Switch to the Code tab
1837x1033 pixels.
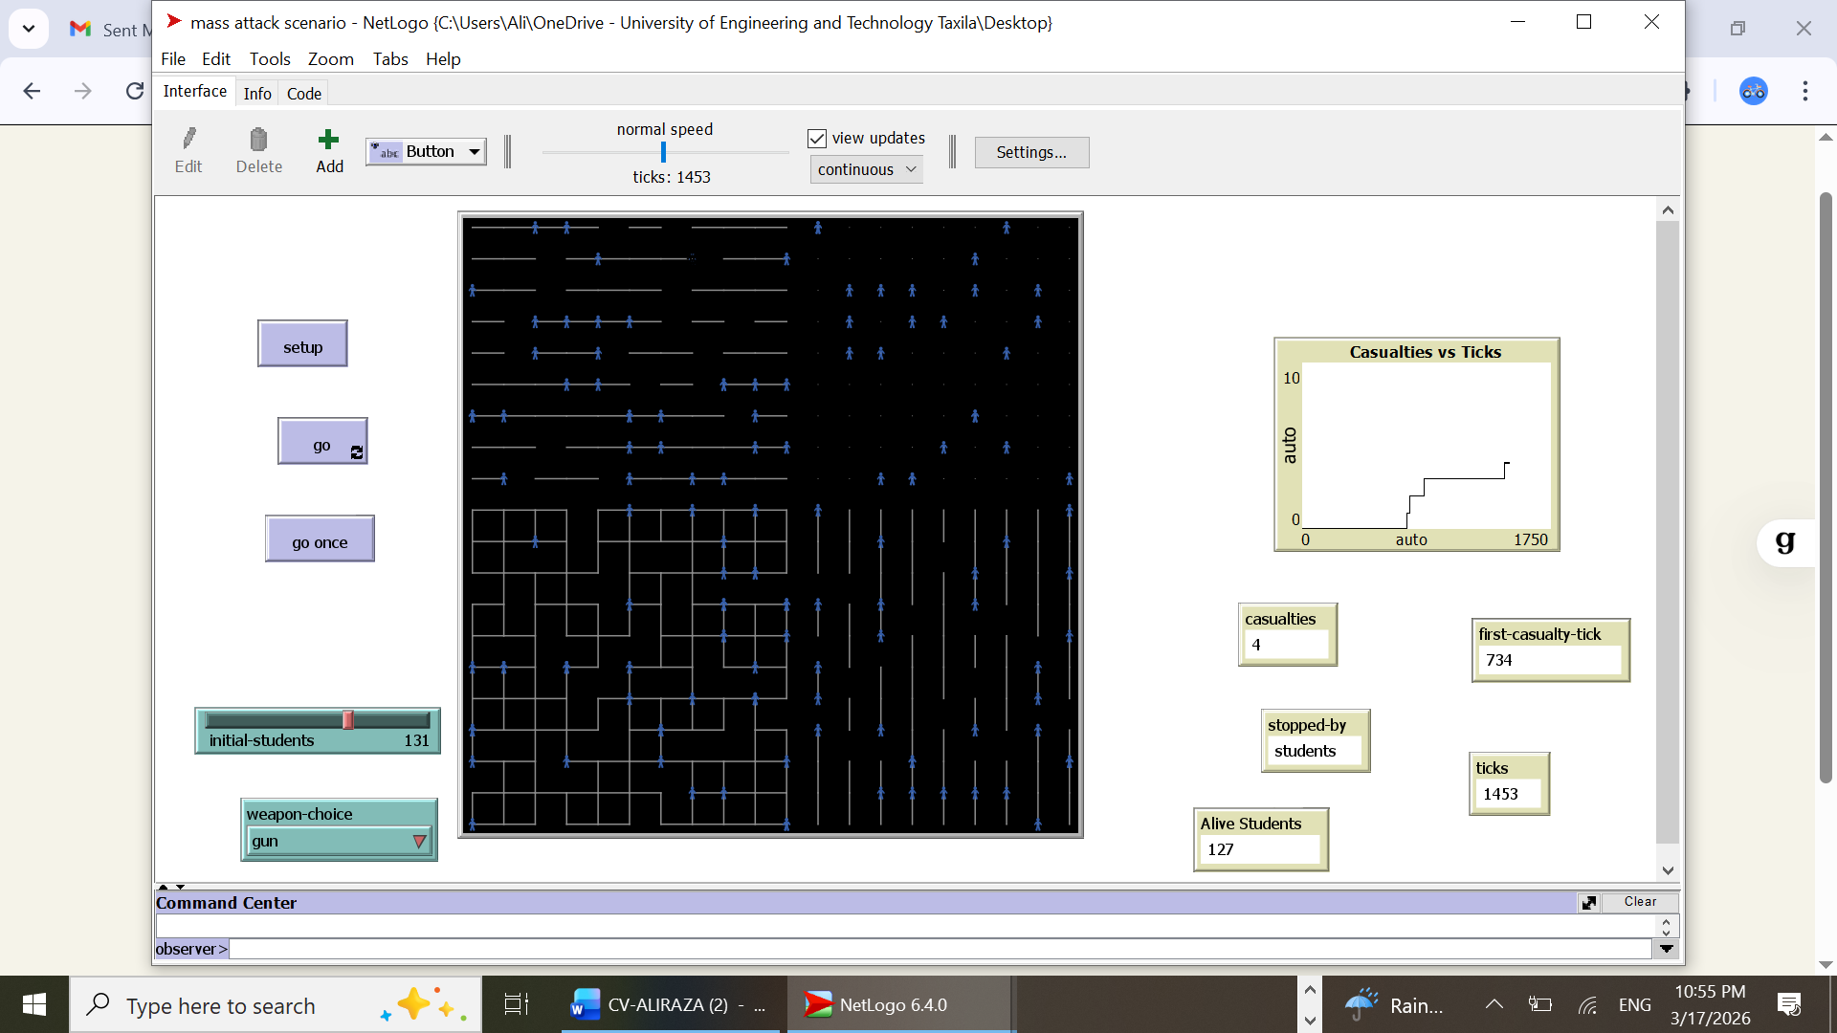[x=303, y=94]
